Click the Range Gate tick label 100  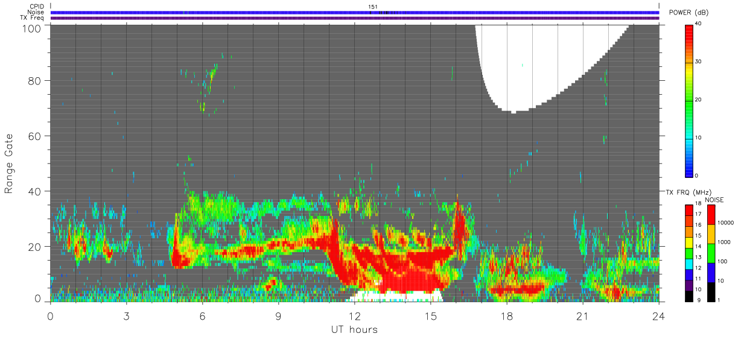tap(31, 28)
